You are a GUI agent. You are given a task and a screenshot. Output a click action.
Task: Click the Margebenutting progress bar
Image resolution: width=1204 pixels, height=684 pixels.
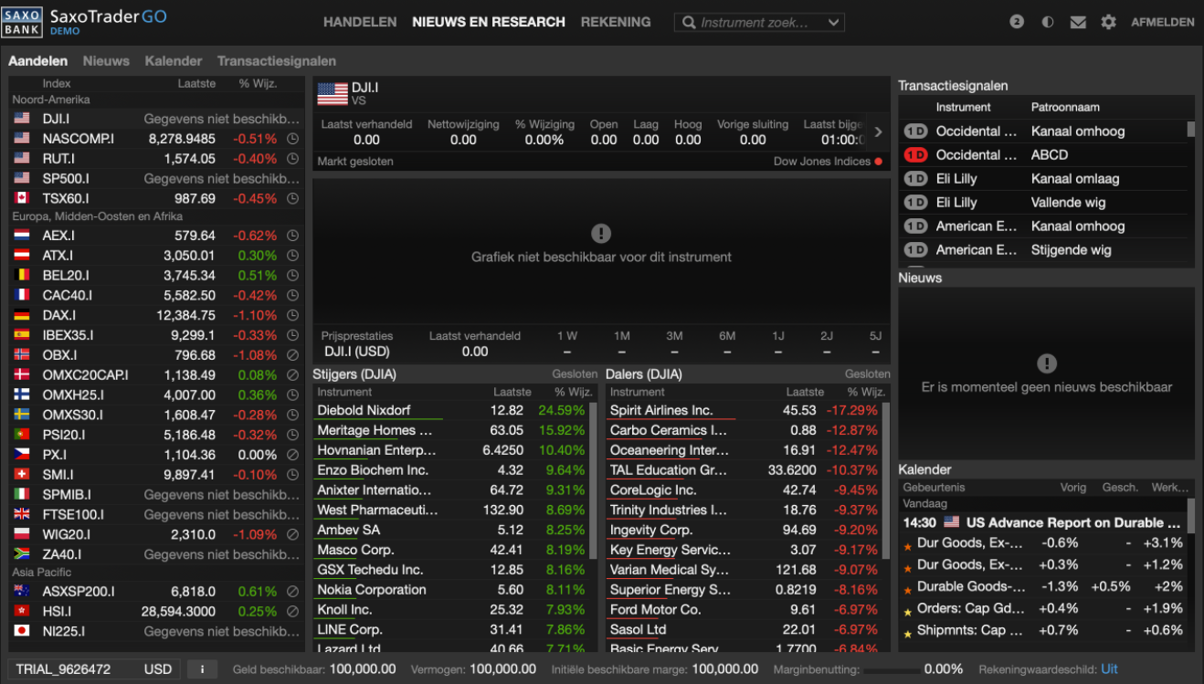coord(890,670)
